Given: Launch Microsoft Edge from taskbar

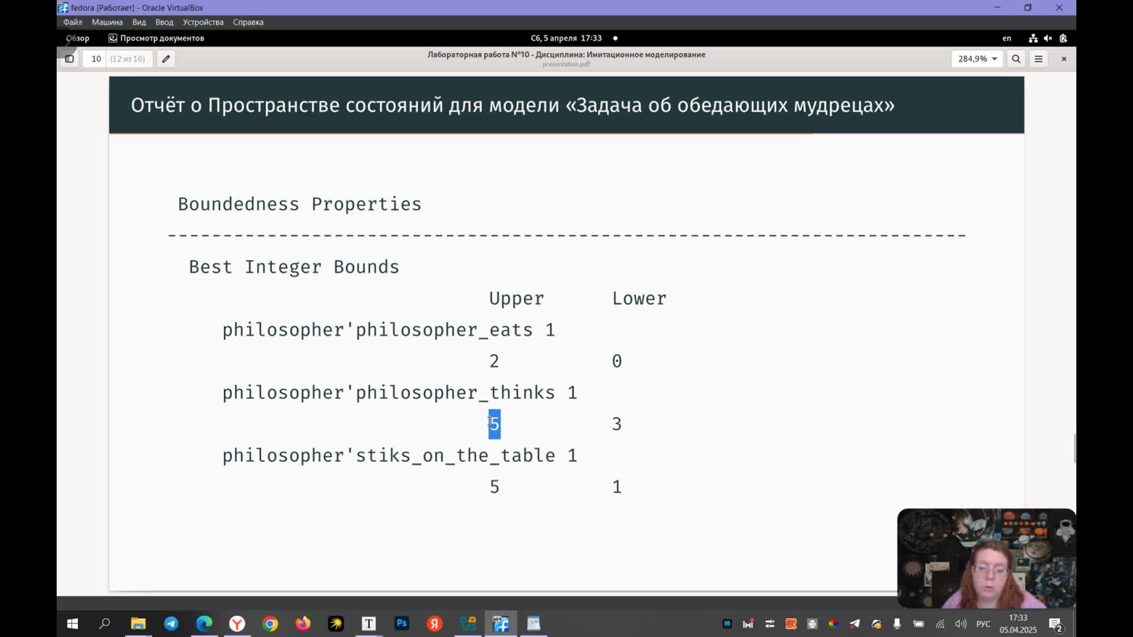Looking at the screenshot, I should [204, 623].
